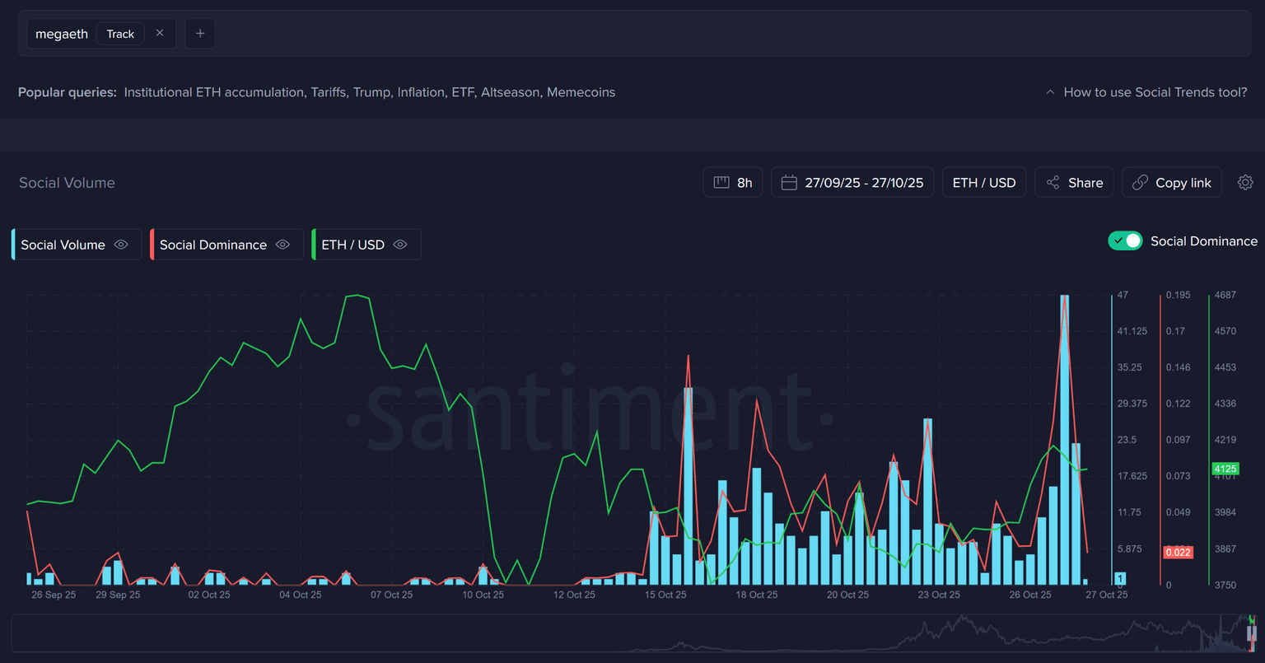The image size is (1265, 663).
Task: Click the Institutional ETH accumulation popular query
Action: 214,92
